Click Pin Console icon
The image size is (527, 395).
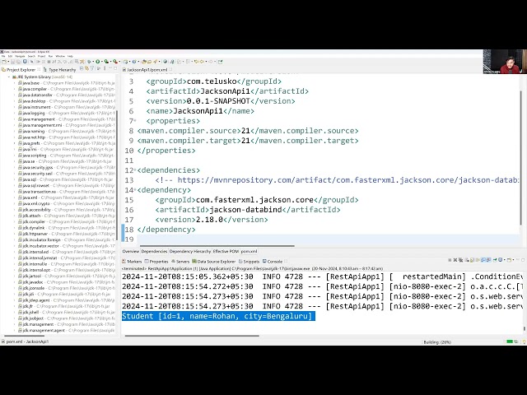click(x=495, y=260)
